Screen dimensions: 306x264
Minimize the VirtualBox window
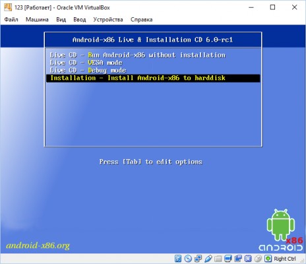click(x=251, y=7)
